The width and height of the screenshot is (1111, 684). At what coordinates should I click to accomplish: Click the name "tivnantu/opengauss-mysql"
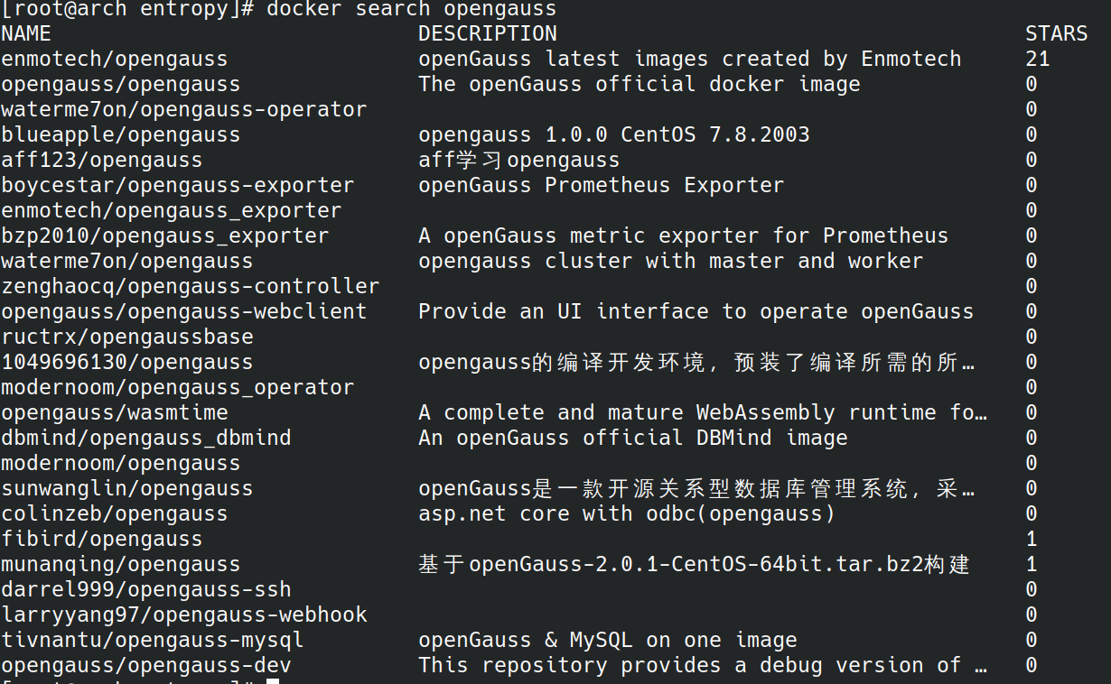152,641
